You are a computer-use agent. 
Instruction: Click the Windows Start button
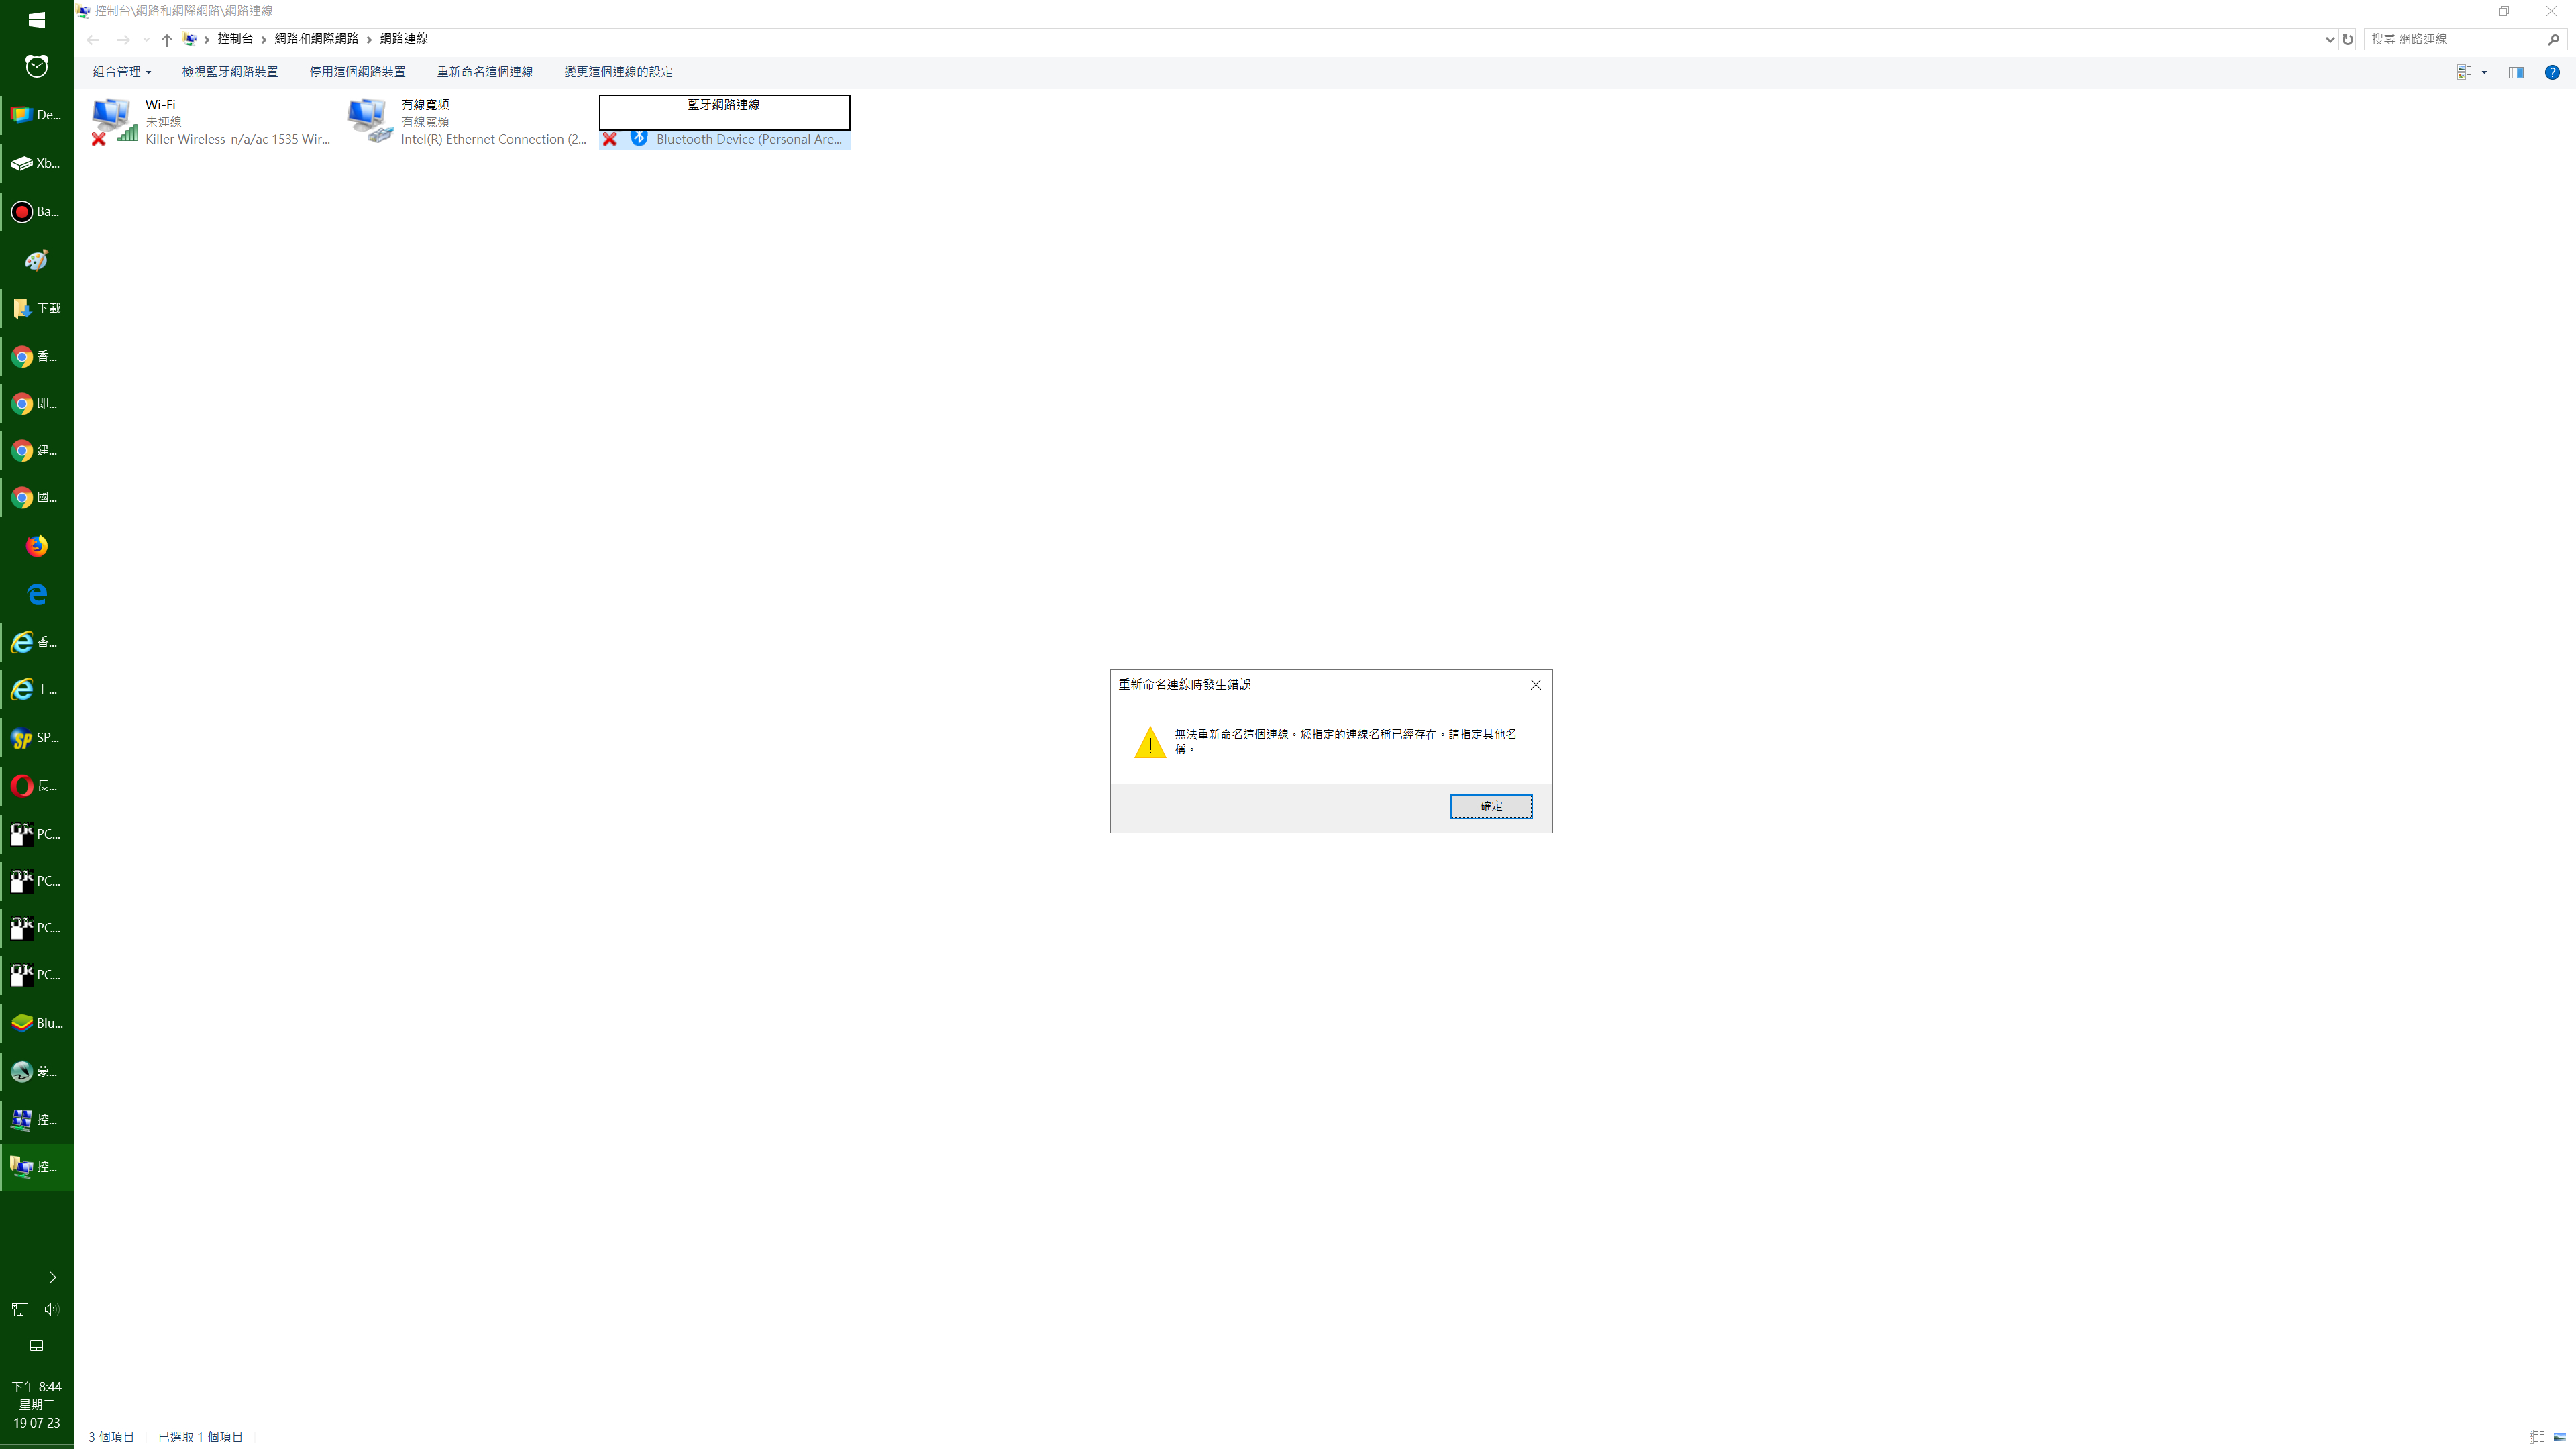(x=36, y=20)
